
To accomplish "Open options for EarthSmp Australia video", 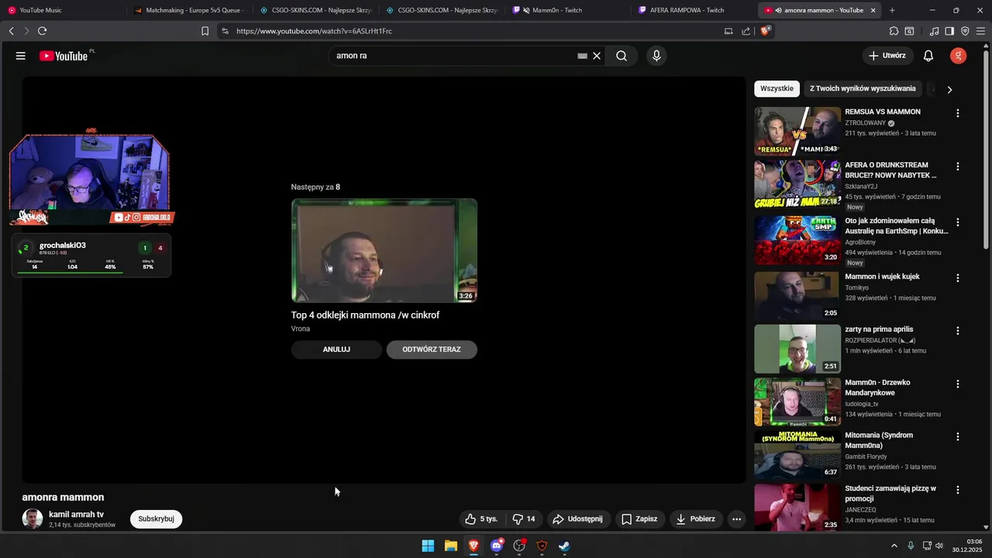I will point(957,222).
